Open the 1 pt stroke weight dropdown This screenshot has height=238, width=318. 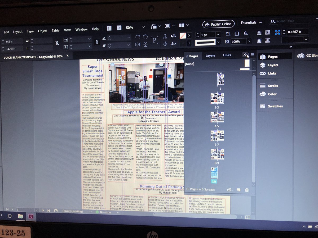coord(218,34)
